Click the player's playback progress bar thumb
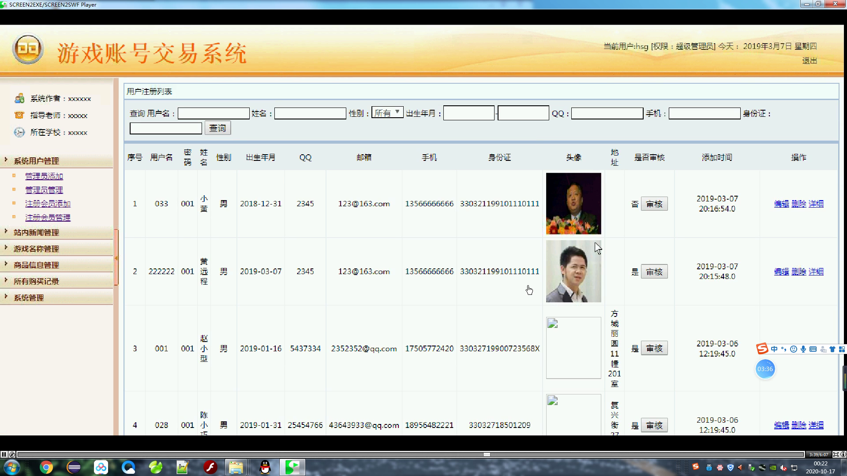 pyautogui.click(x=487, y=454)
